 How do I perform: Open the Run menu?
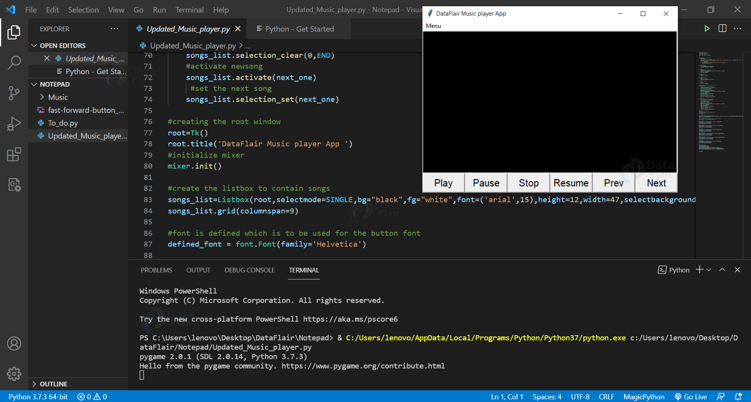coord(159,9)
